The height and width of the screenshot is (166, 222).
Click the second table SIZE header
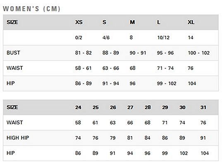tap(12, 107)
